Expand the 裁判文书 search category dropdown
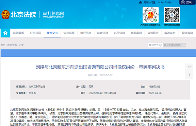Viewport: 196px width, 126px height. pos(155,45)
